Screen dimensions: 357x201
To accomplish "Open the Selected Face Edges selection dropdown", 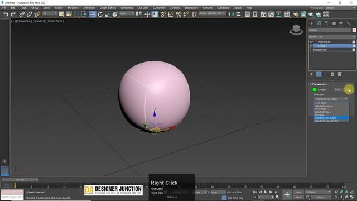I will pos(331,99).
